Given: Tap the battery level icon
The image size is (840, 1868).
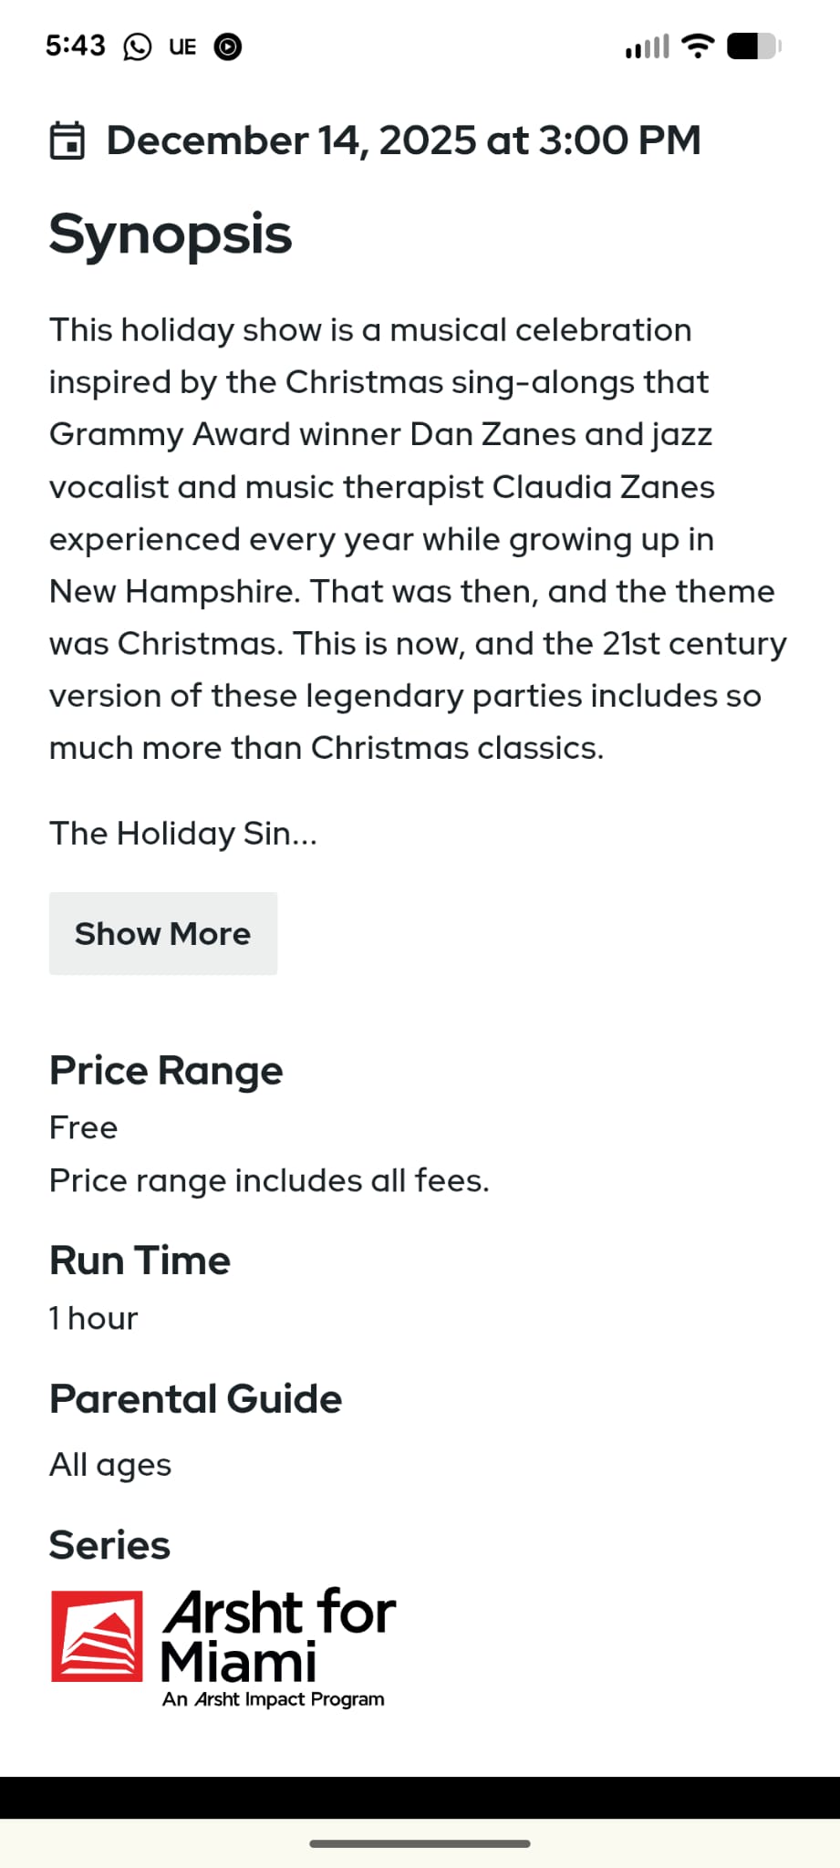Looking at the screenshot, I should pos(753,47).
